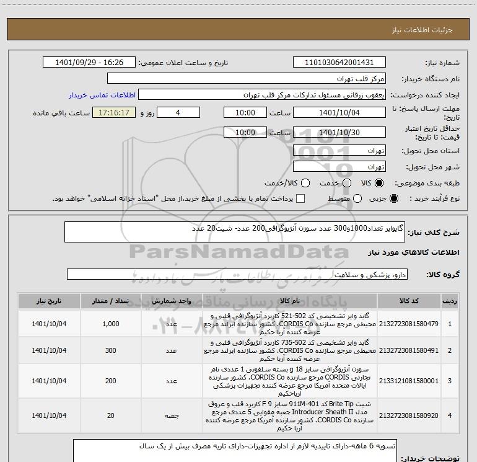Click quantity 300 in row 2
The height and width of the screenshot is (462, 477).
(x=111, y=350)
